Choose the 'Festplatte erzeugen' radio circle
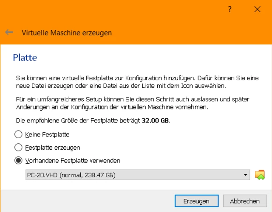The width and height of the screenshot is (272, 212). tap(18, 148)
